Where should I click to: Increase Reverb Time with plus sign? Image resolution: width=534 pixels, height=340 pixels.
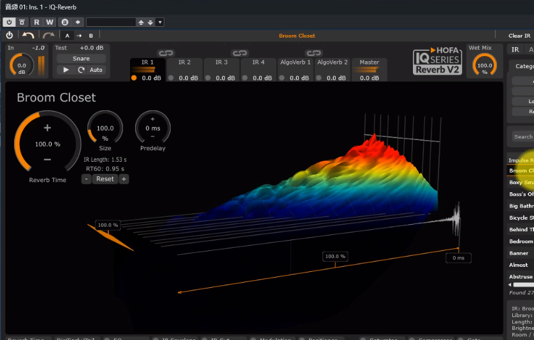click(47, 128)
